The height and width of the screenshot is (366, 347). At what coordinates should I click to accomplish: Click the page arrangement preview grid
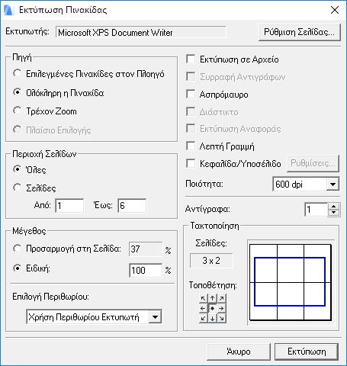(291, 282)
